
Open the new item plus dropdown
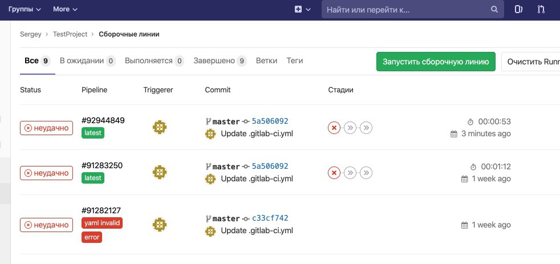[x=302, y=9]
